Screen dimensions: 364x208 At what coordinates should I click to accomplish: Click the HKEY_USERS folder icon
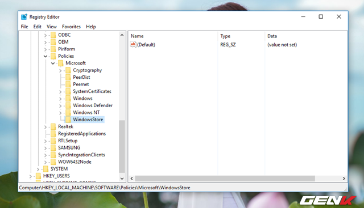tap(39, 176)
